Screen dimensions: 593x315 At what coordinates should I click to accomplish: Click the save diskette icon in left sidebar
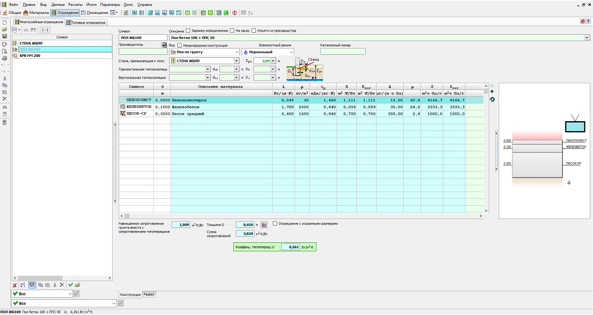(4, 36)
